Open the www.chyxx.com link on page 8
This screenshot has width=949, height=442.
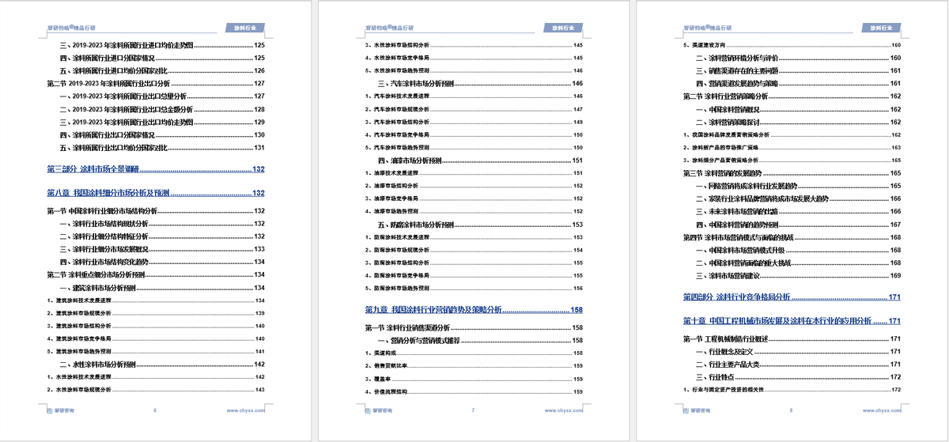pos(881,411)
